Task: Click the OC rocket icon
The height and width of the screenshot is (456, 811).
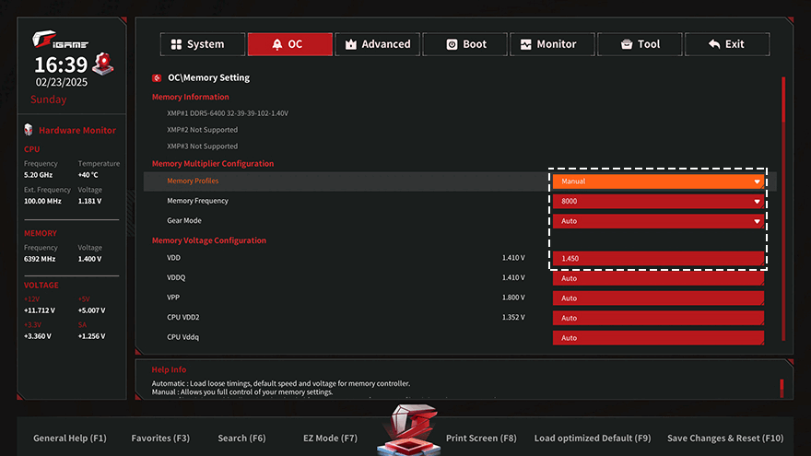Action: (277, 44)
